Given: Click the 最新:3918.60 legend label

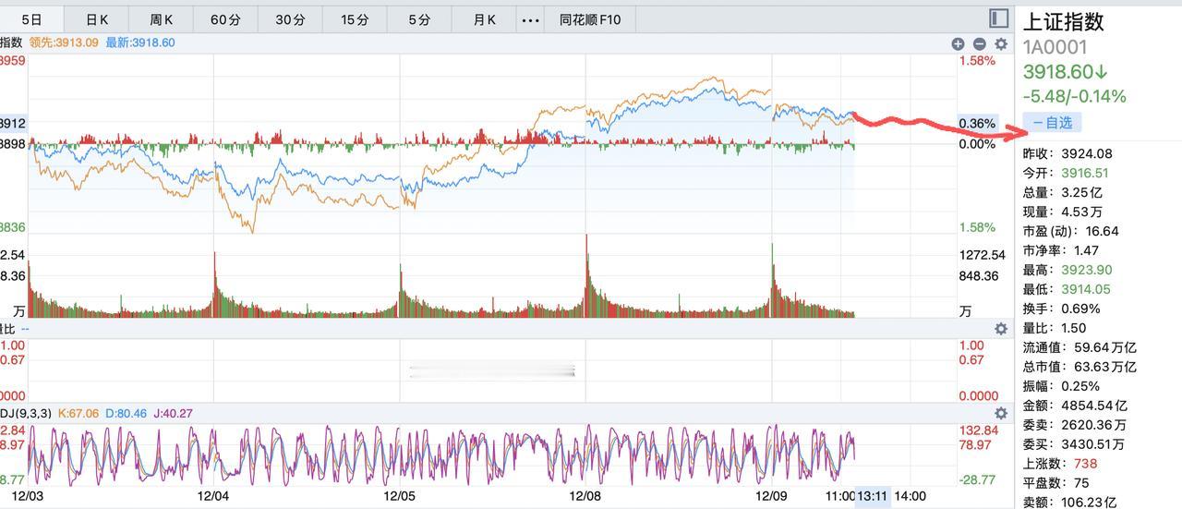Looking at the screenshot, I should (140, 42).
